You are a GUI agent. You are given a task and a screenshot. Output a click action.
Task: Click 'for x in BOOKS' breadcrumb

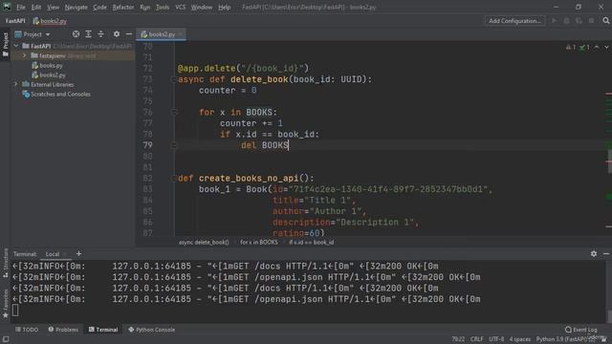coord(259,242)
